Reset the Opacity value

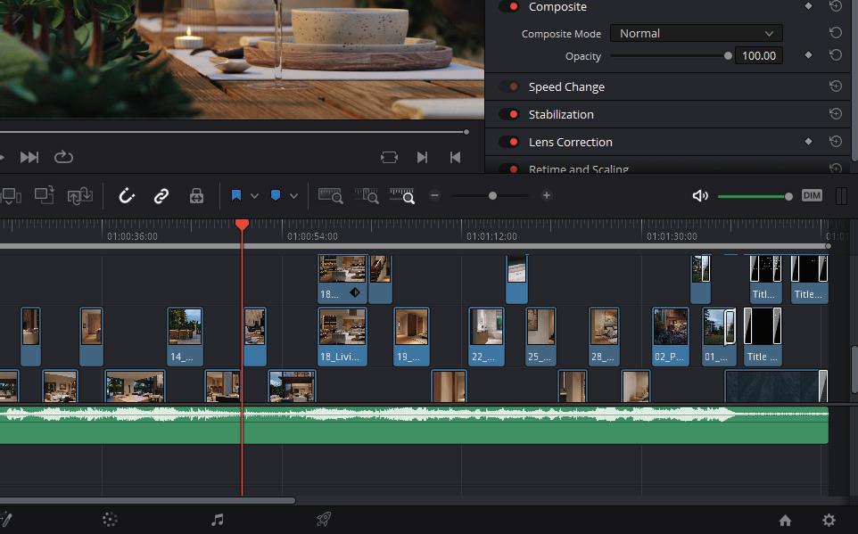tap(836, 55)
